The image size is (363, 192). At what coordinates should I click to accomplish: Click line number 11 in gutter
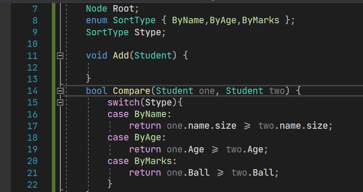tap(32, 56)
